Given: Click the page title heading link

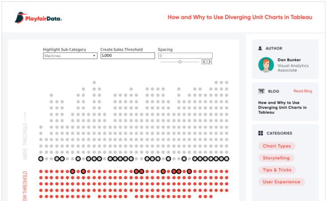Looking at the screenshot, I should coord(240,17).
